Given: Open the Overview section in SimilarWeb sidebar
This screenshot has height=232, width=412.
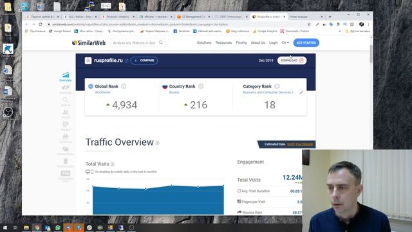Looking at the screenshot, I should 66,77.
